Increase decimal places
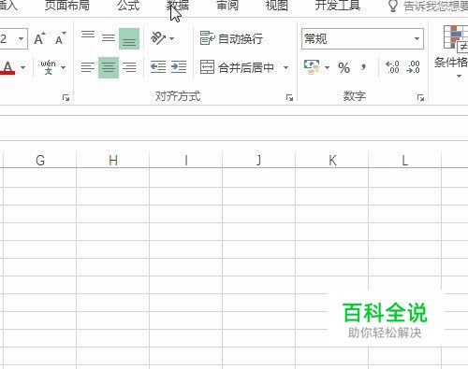468x369 pixels. (x=392, y=67)
